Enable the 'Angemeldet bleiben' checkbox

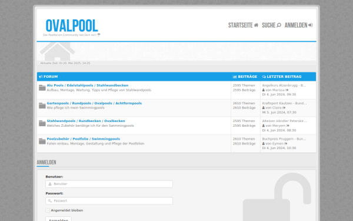point(48,210)
